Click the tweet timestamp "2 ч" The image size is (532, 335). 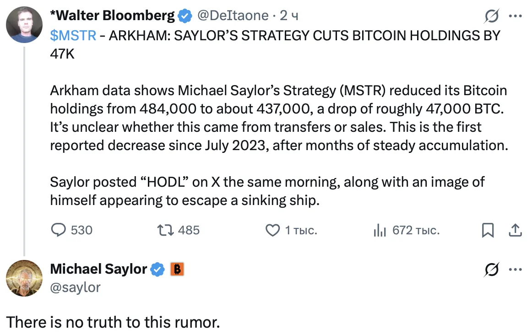click(x=289, y=16)
